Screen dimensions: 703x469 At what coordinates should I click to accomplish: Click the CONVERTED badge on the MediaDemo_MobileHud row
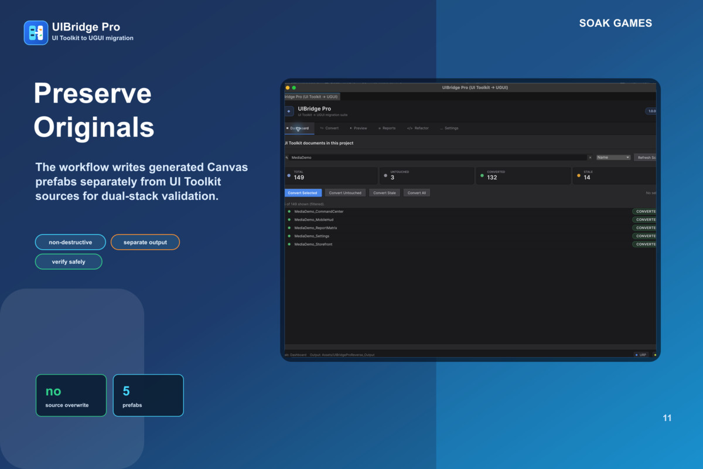point(644,220)
